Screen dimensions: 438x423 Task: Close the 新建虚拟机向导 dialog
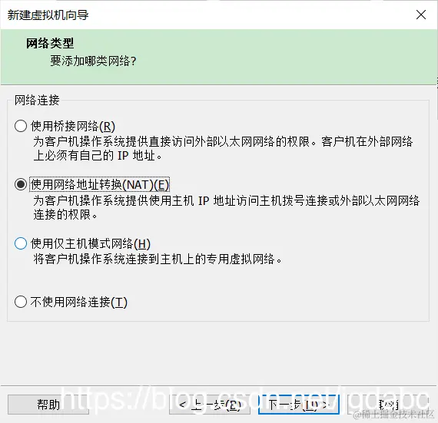point(421,15)
